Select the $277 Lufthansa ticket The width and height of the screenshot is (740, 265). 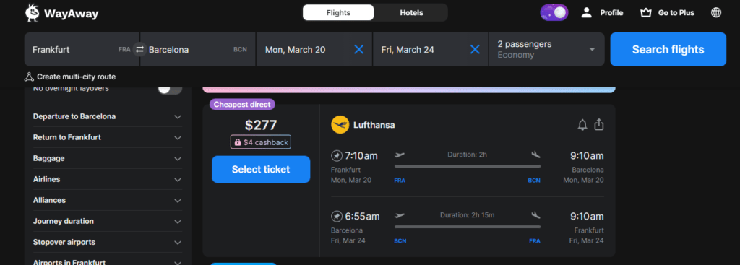point(261,169)
